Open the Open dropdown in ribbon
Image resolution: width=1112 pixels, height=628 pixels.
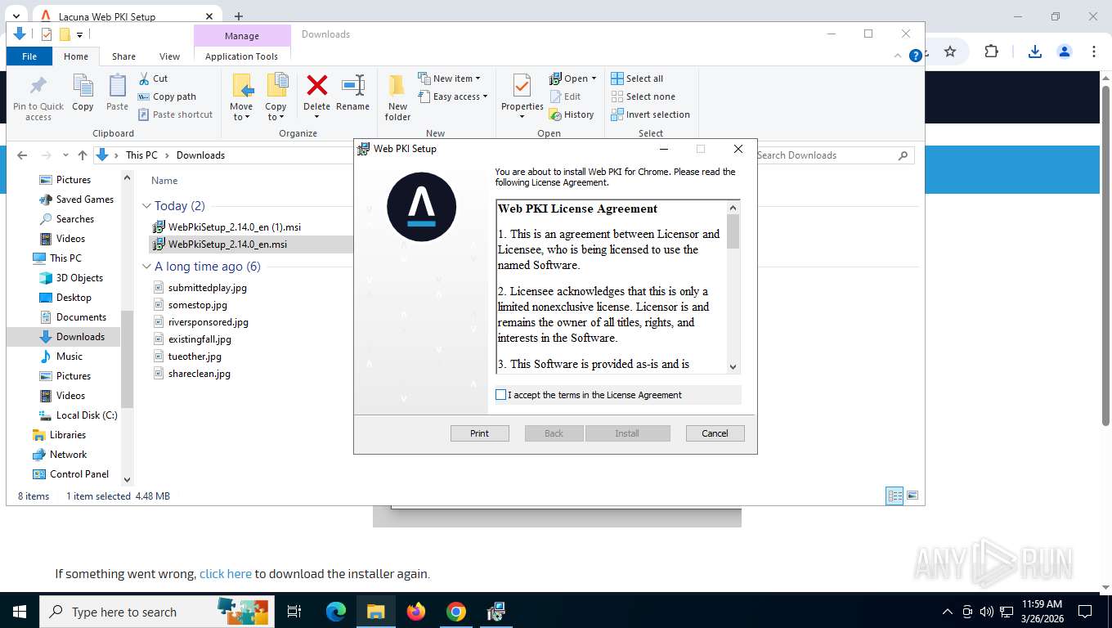572,78
